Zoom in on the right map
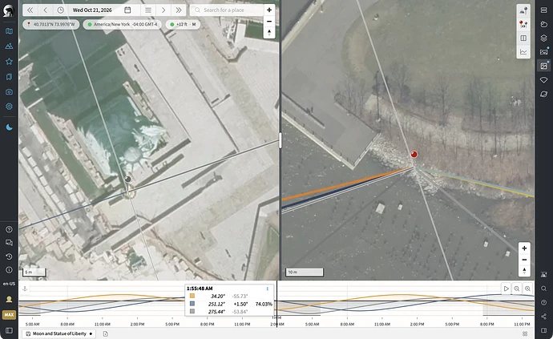The image size is (553, 339). click(524, 248)
